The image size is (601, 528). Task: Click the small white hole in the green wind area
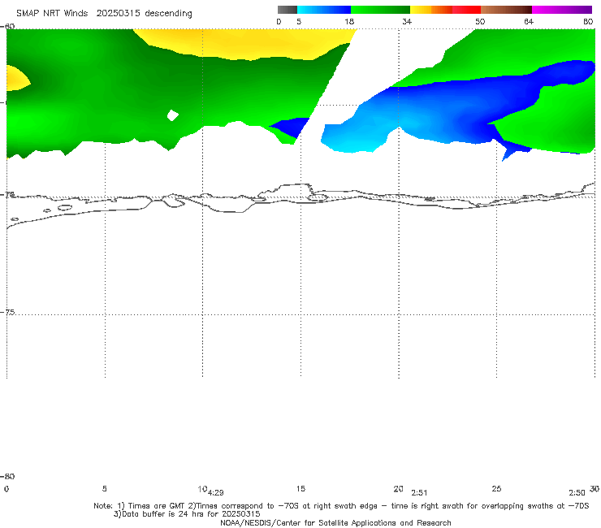[x=173, y=115]
